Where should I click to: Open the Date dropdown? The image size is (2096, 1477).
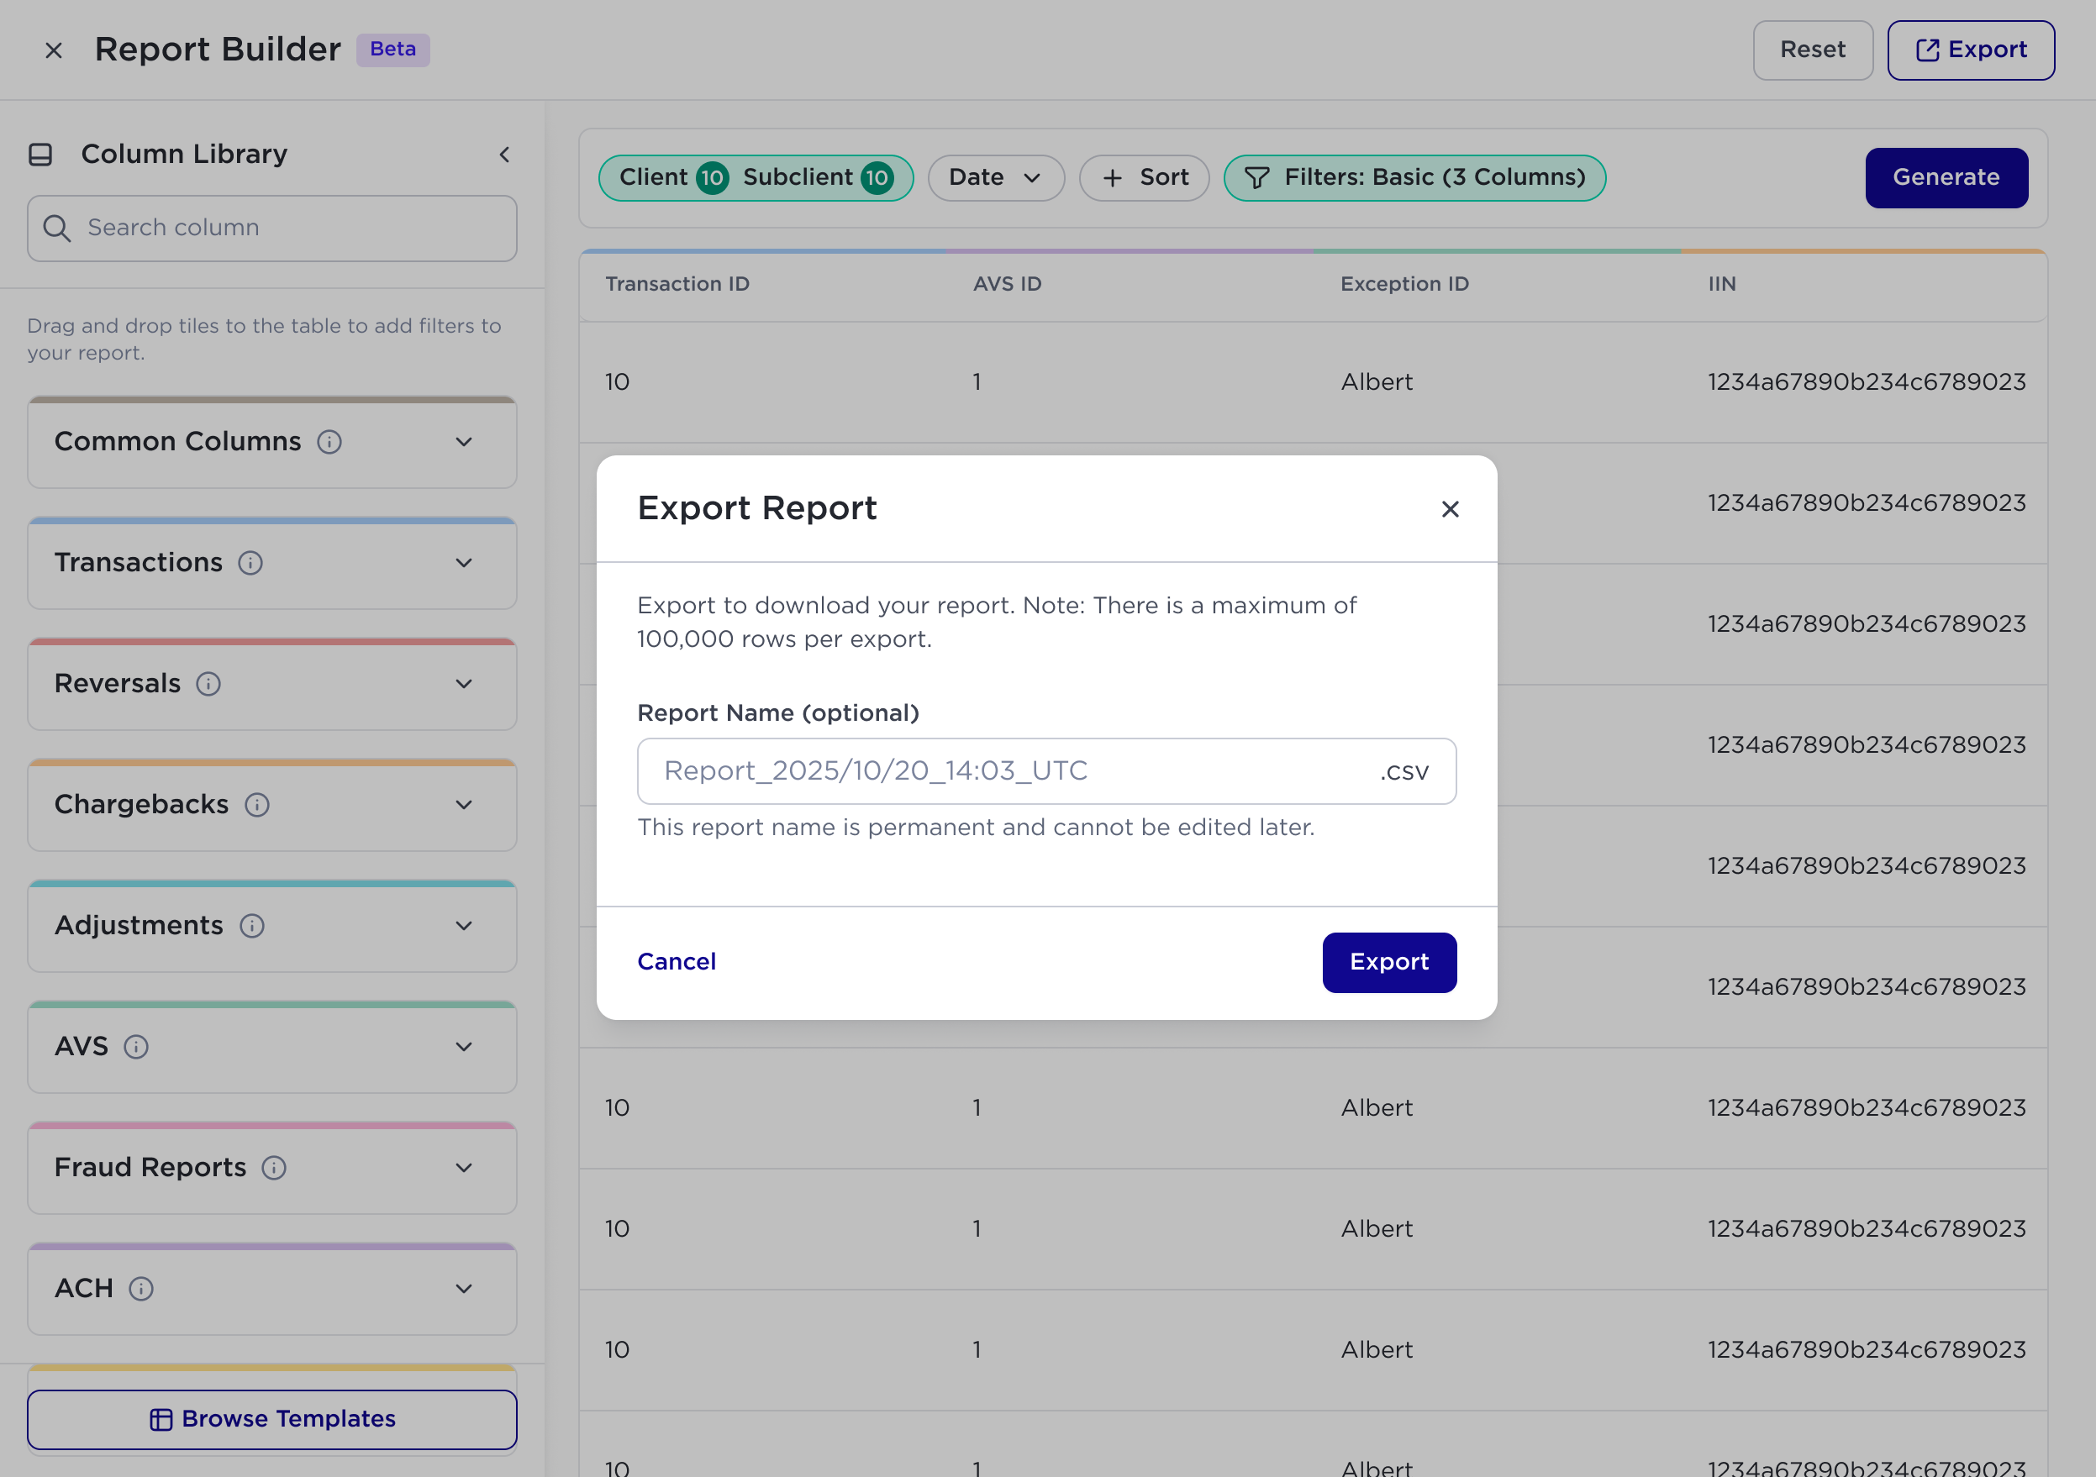(996, 178)
